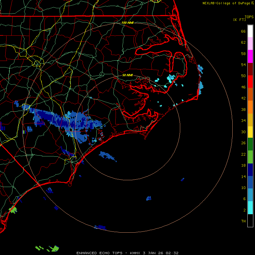Click the 10 legend value label
255x255 pixels.
[243, 188]
